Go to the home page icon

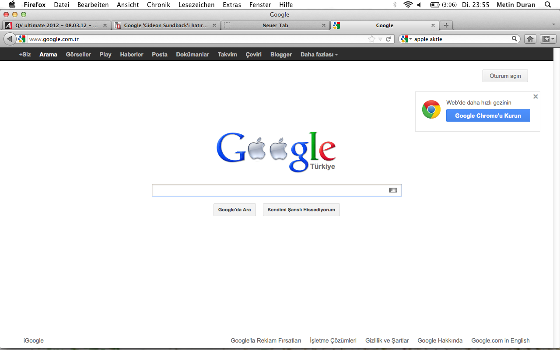[x=530, y=39]
